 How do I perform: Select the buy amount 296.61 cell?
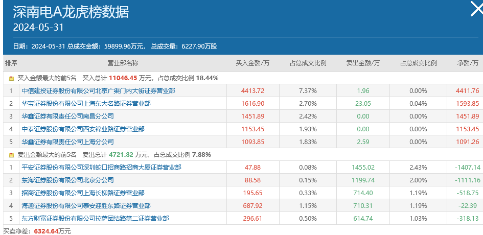(252, 218)
